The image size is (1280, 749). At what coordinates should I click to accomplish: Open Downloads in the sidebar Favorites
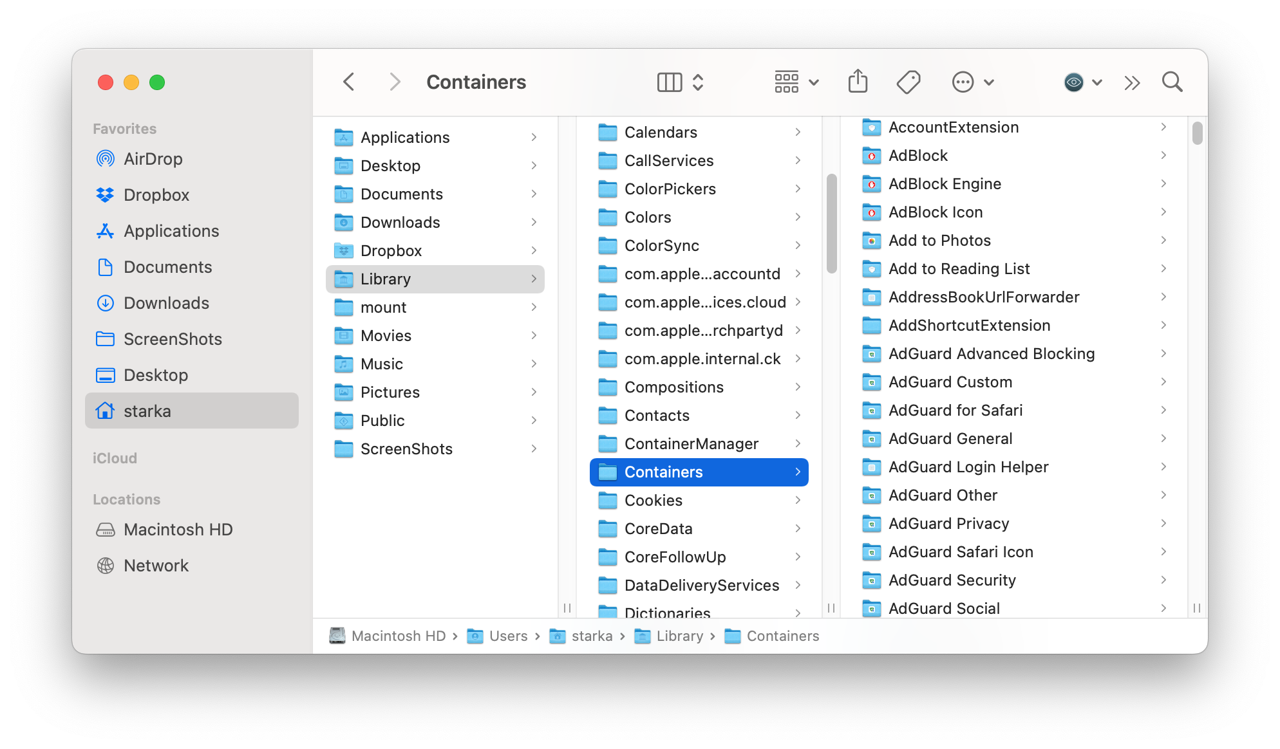point(191,303)
